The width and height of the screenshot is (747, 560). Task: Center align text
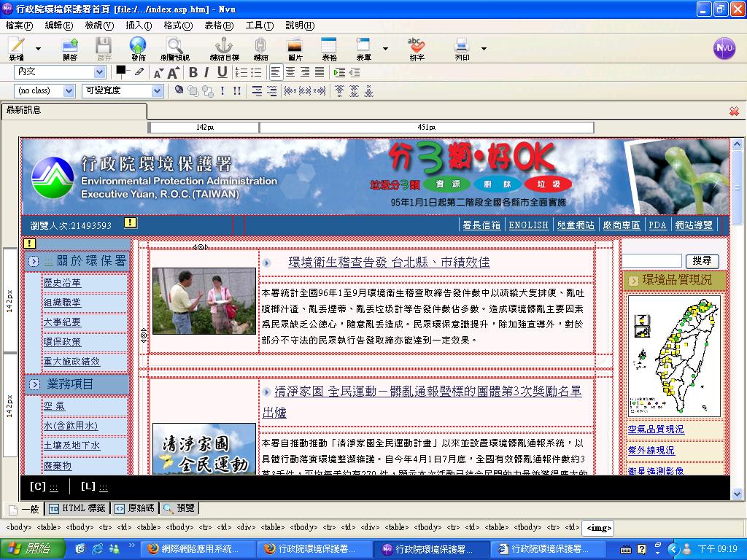coord(290,72)
